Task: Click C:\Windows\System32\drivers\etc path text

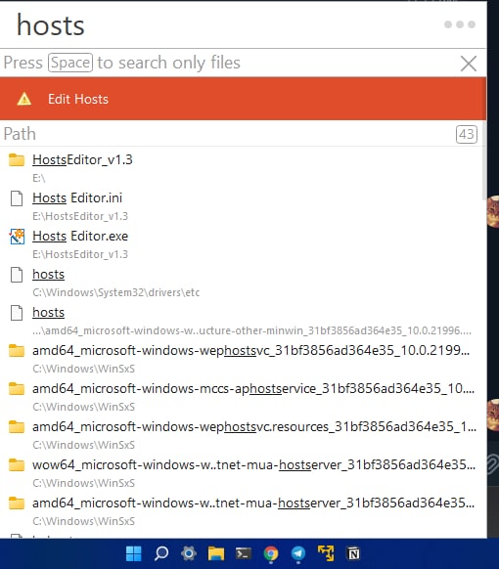Action: pos(115,292)
